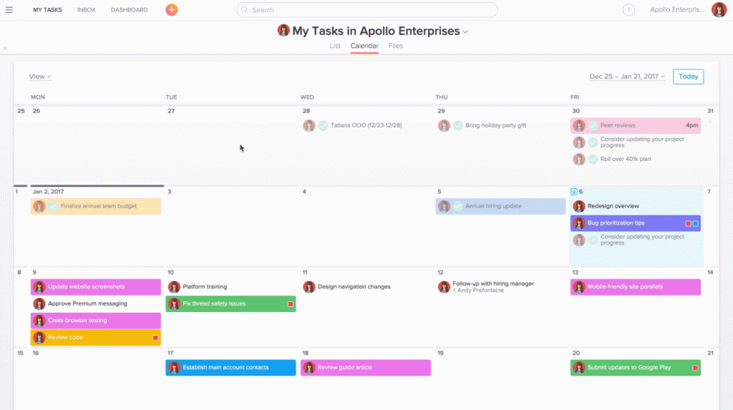733x410 pixels.
Task: Open the Fix thread safety issues task
Action: (x=230, y=303)
